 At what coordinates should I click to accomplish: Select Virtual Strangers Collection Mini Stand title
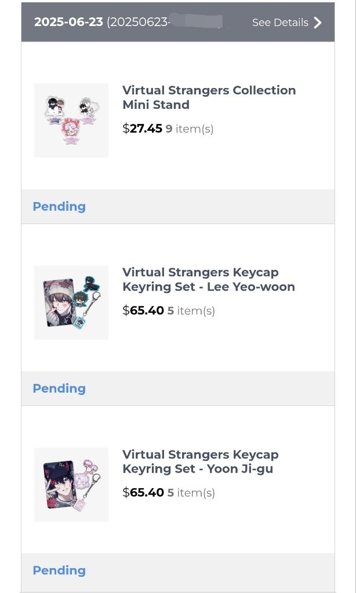(x=209, y=97)
